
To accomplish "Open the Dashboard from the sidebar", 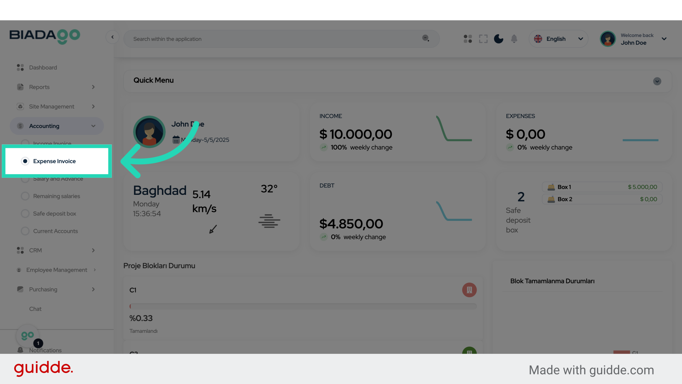I will click(x=20, y=67).
